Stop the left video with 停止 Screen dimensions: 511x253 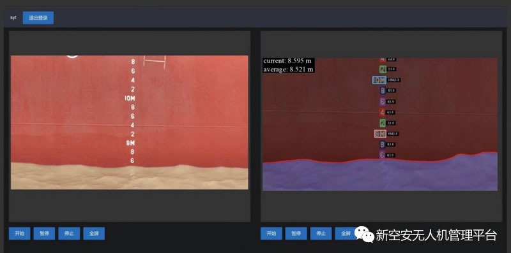[x=69, y=233]
